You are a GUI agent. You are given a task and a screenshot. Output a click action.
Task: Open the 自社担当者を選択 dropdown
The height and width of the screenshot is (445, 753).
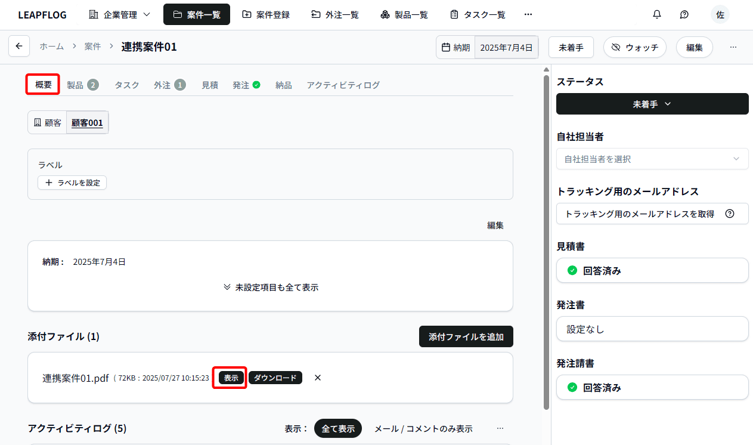click(x=652, y=159)
